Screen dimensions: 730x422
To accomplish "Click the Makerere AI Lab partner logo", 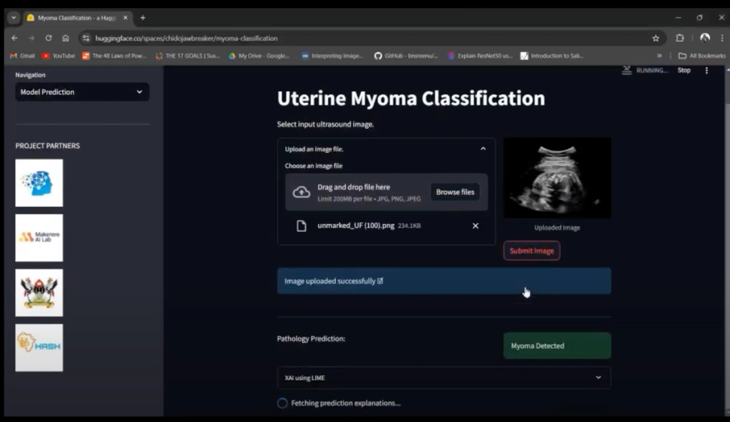I will 39,238.
